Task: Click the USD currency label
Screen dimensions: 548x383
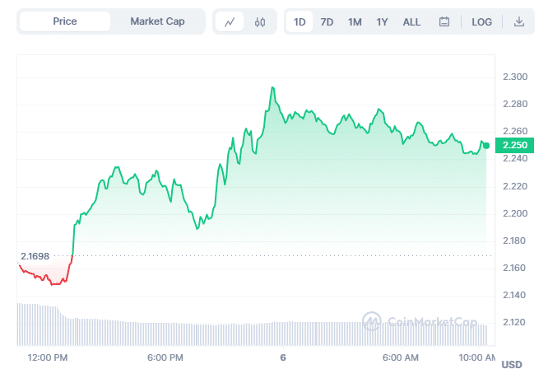Action: (512, 364)
